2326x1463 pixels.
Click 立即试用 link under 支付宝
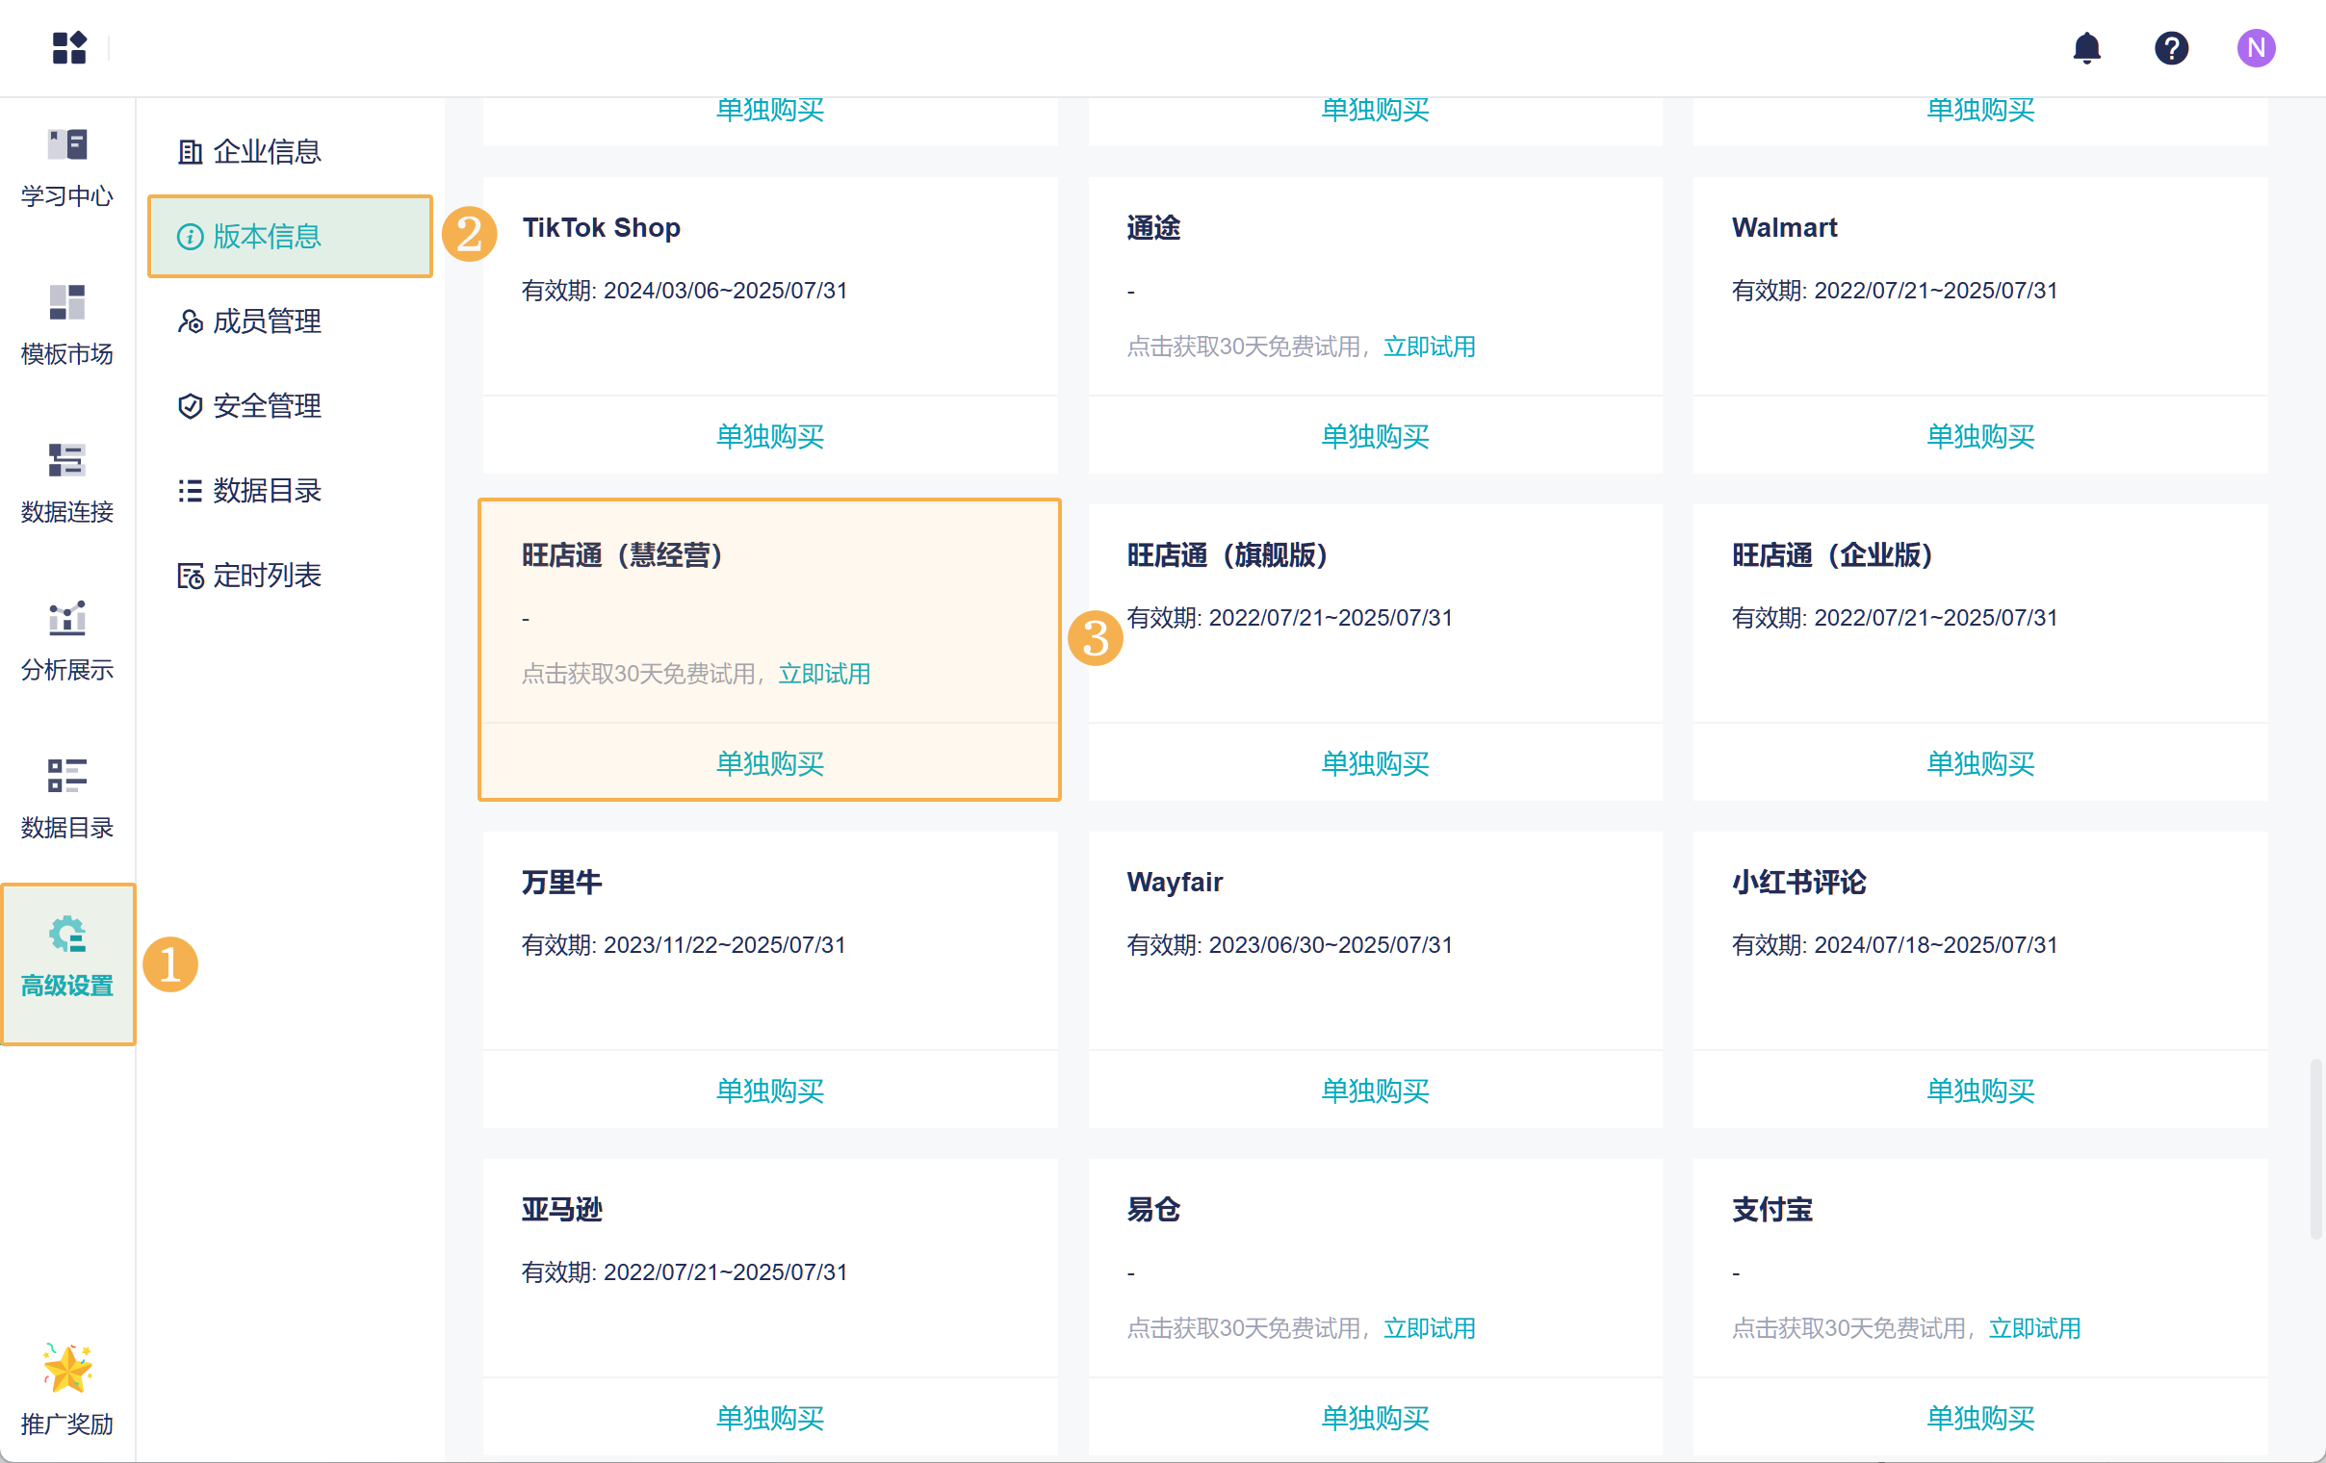(x=2033, y=1328)
